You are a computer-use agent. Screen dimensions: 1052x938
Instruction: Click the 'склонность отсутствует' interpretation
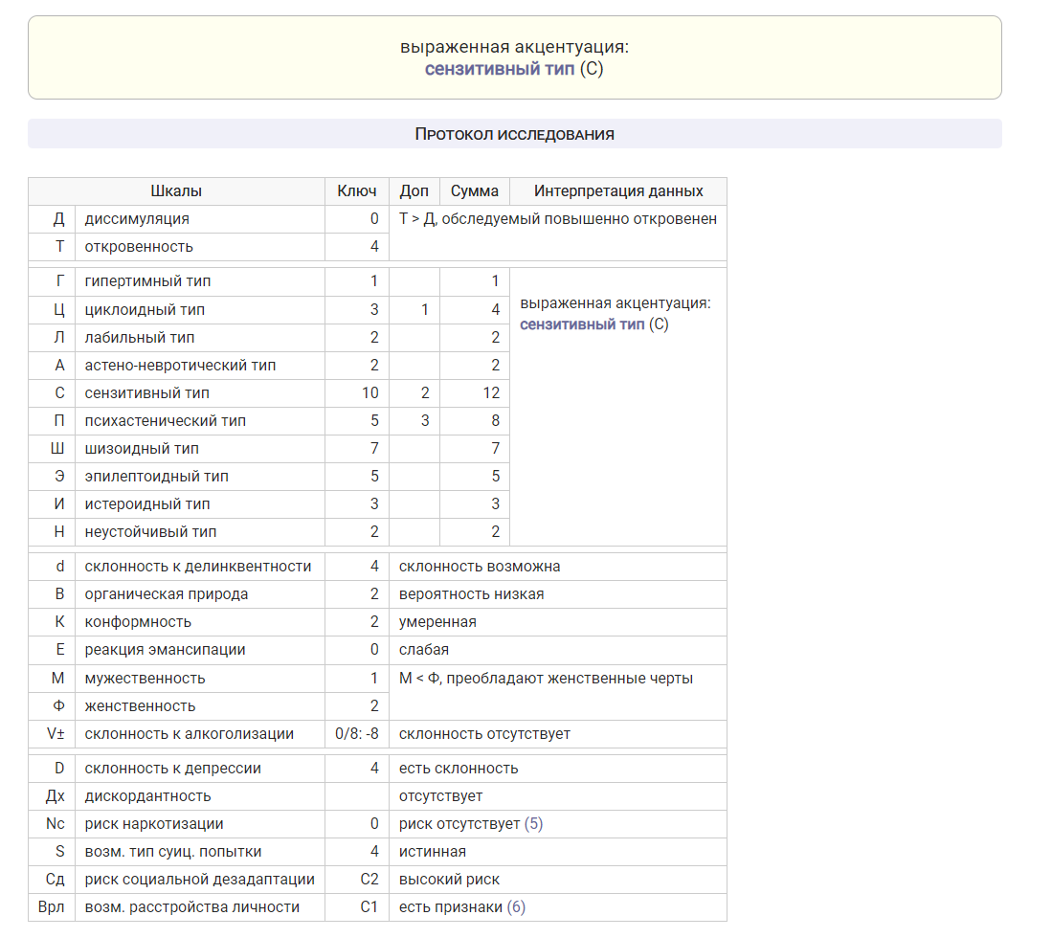[x=484, y=734]
